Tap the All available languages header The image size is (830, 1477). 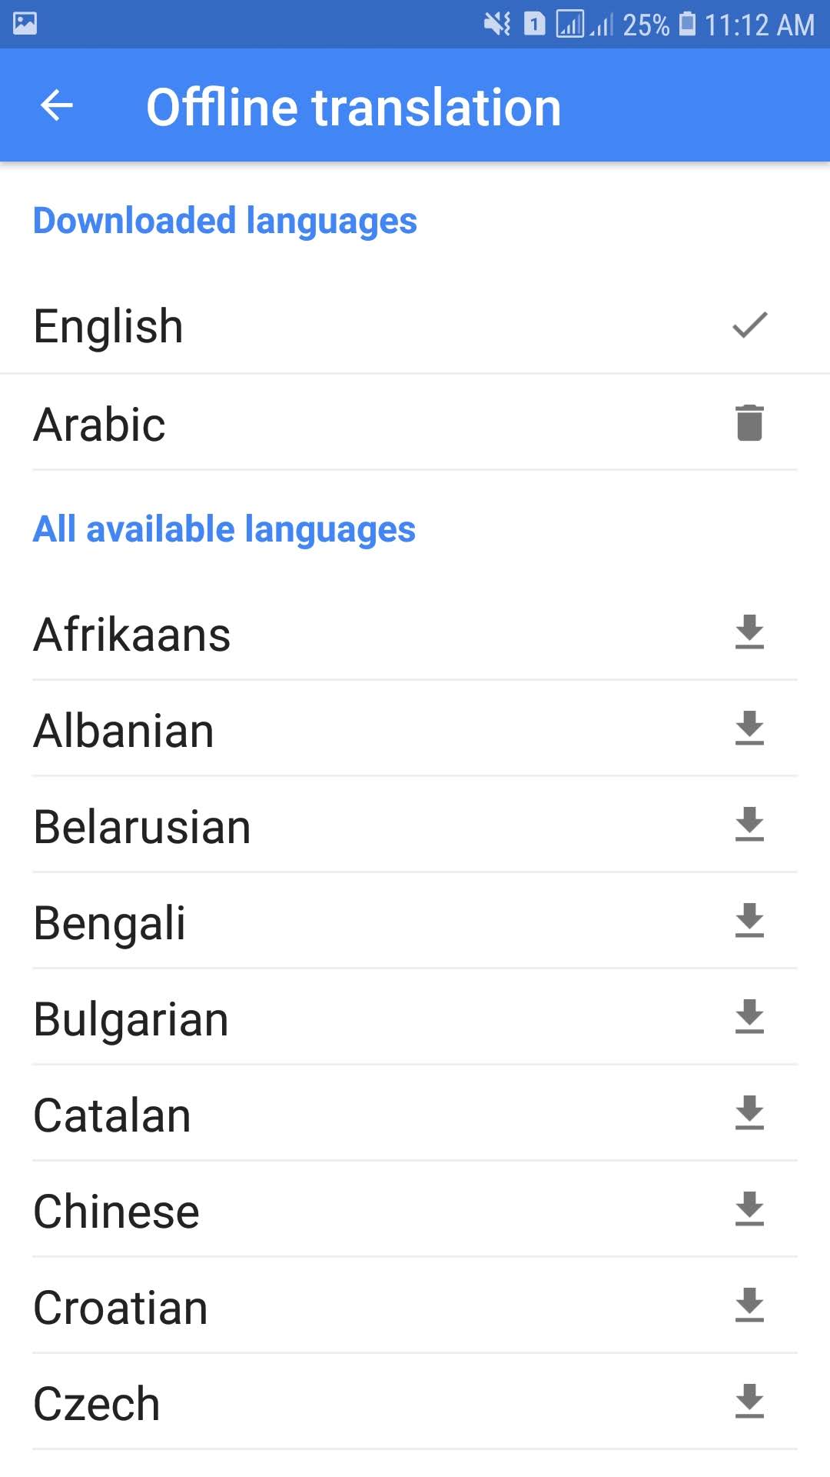224,529
